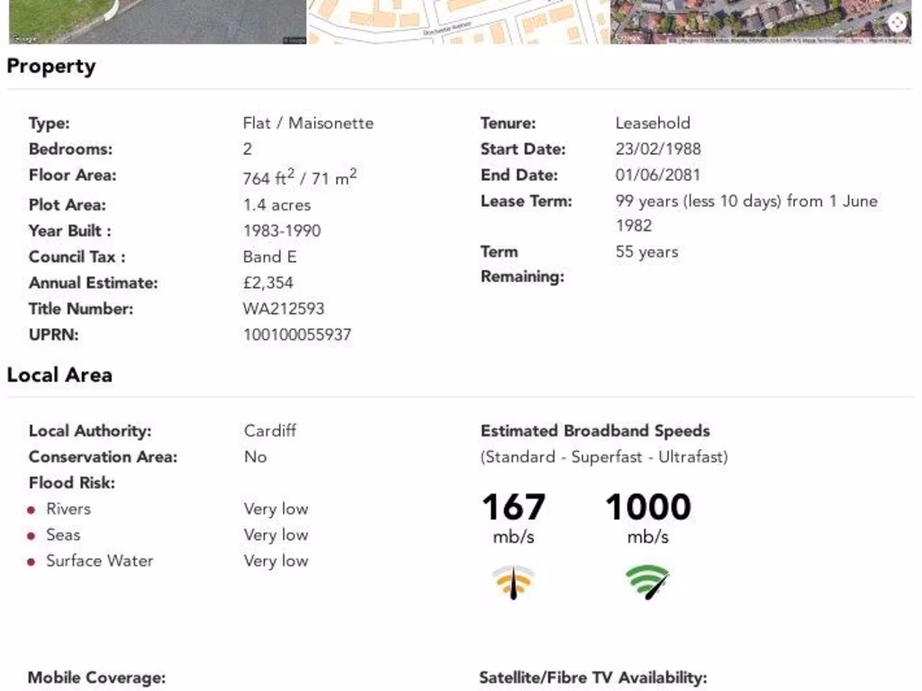Click the Estimated Broadband Speeds heading

595,430
